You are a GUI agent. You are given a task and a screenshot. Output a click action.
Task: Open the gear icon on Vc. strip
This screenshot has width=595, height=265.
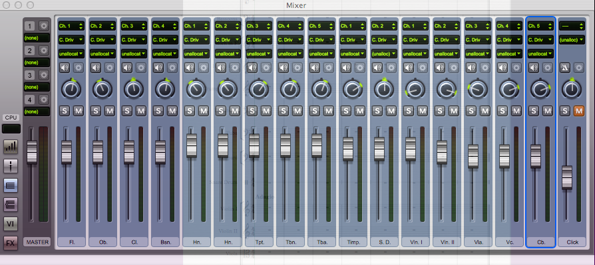516,68
